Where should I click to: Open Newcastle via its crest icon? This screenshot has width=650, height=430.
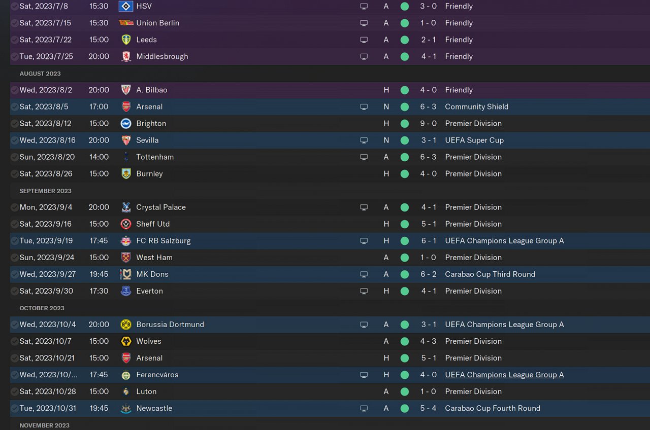[x=125, y=408]
